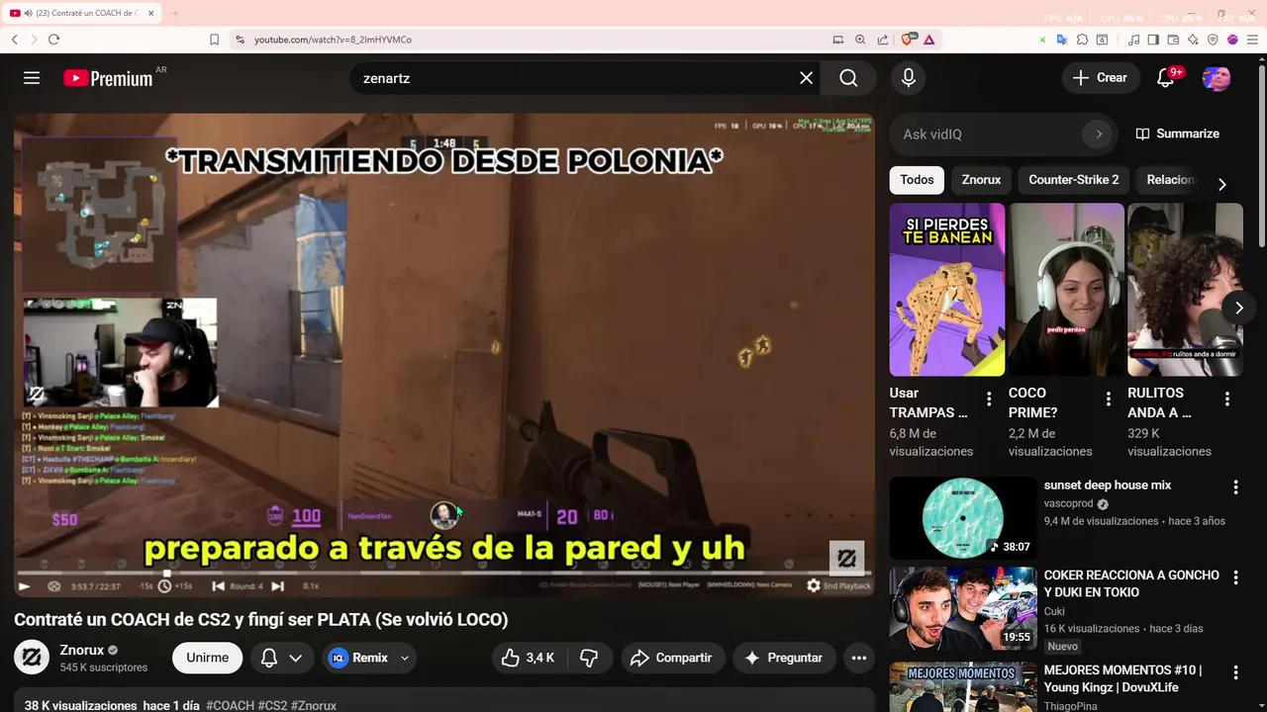
Task: Submit the Ask vidIQ question arrow
Action: tap(1098, 133)
